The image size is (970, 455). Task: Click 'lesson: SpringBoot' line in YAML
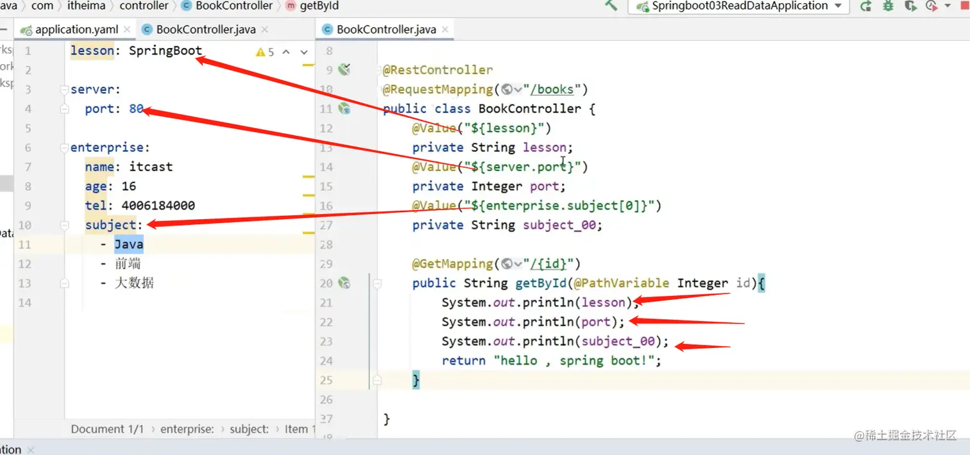tap(136, 51)
